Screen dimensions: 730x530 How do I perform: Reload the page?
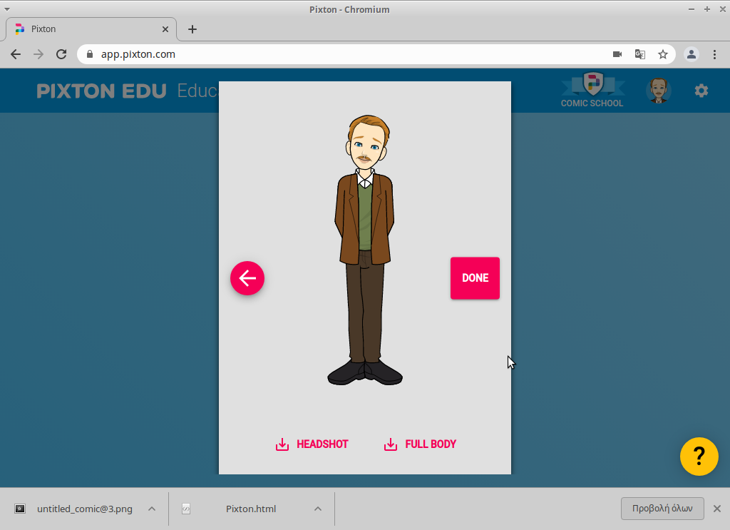61,54
